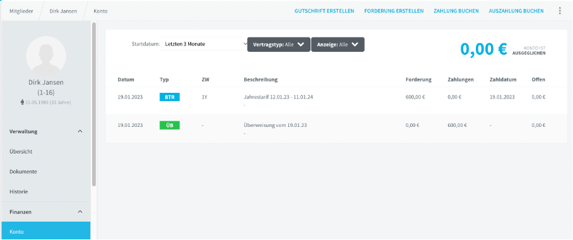
Task: Click Zahlung buchen
Action: 456,11
